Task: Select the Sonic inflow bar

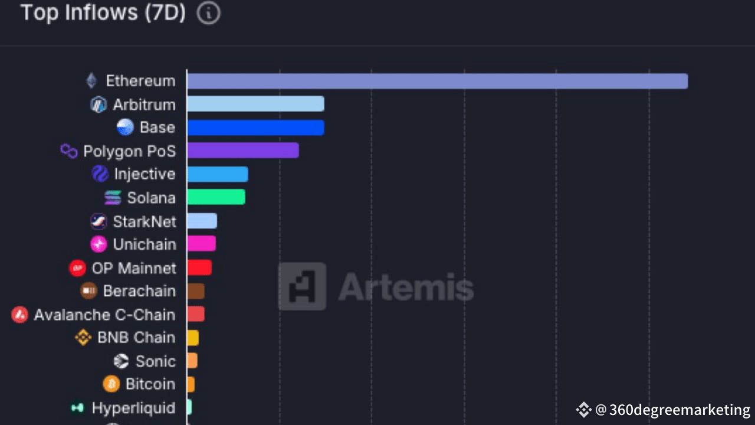Action: [x=192, y=361]
